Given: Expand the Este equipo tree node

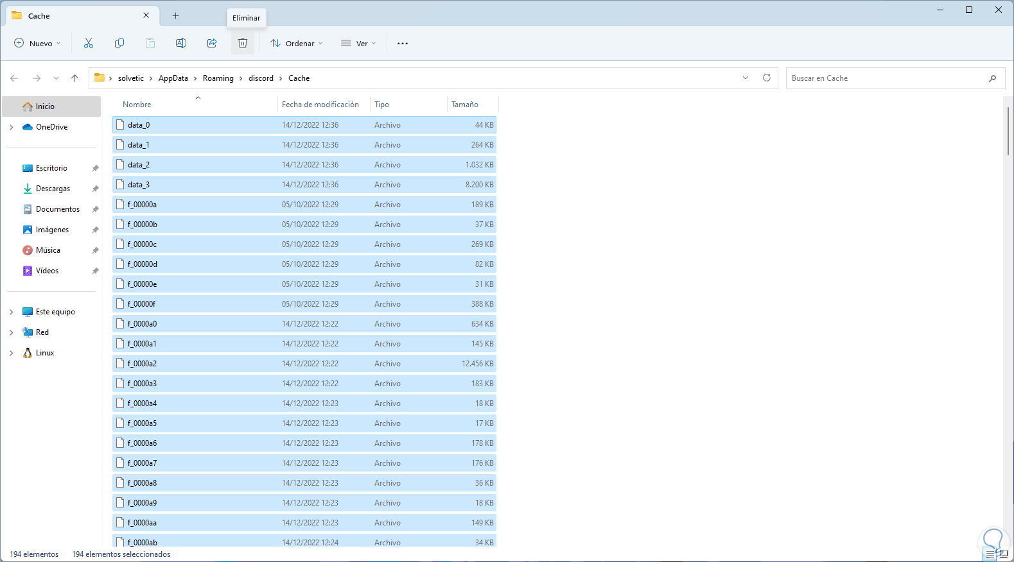Looking at the screenshot, I should tap(12, 312).
